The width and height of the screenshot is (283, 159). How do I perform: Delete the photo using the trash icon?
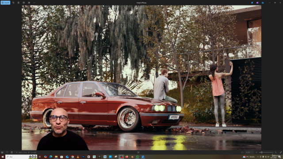coord(19,3)
